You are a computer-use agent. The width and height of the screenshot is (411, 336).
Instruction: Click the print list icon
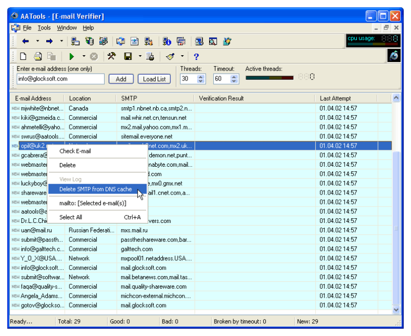pyautogui.click(x=150, y=56)
